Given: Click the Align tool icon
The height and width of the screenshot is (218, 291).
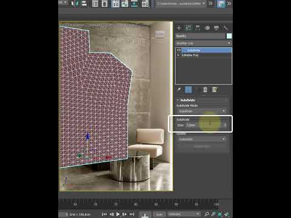Looking at the screenshot, I should pos(84,4).
